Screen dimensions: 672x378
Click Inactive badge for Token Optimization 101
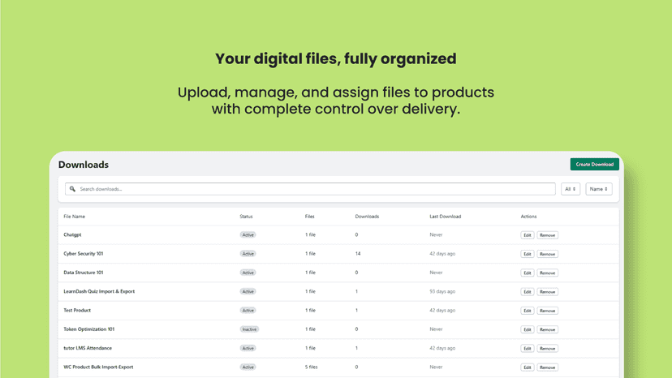(249, 329)
